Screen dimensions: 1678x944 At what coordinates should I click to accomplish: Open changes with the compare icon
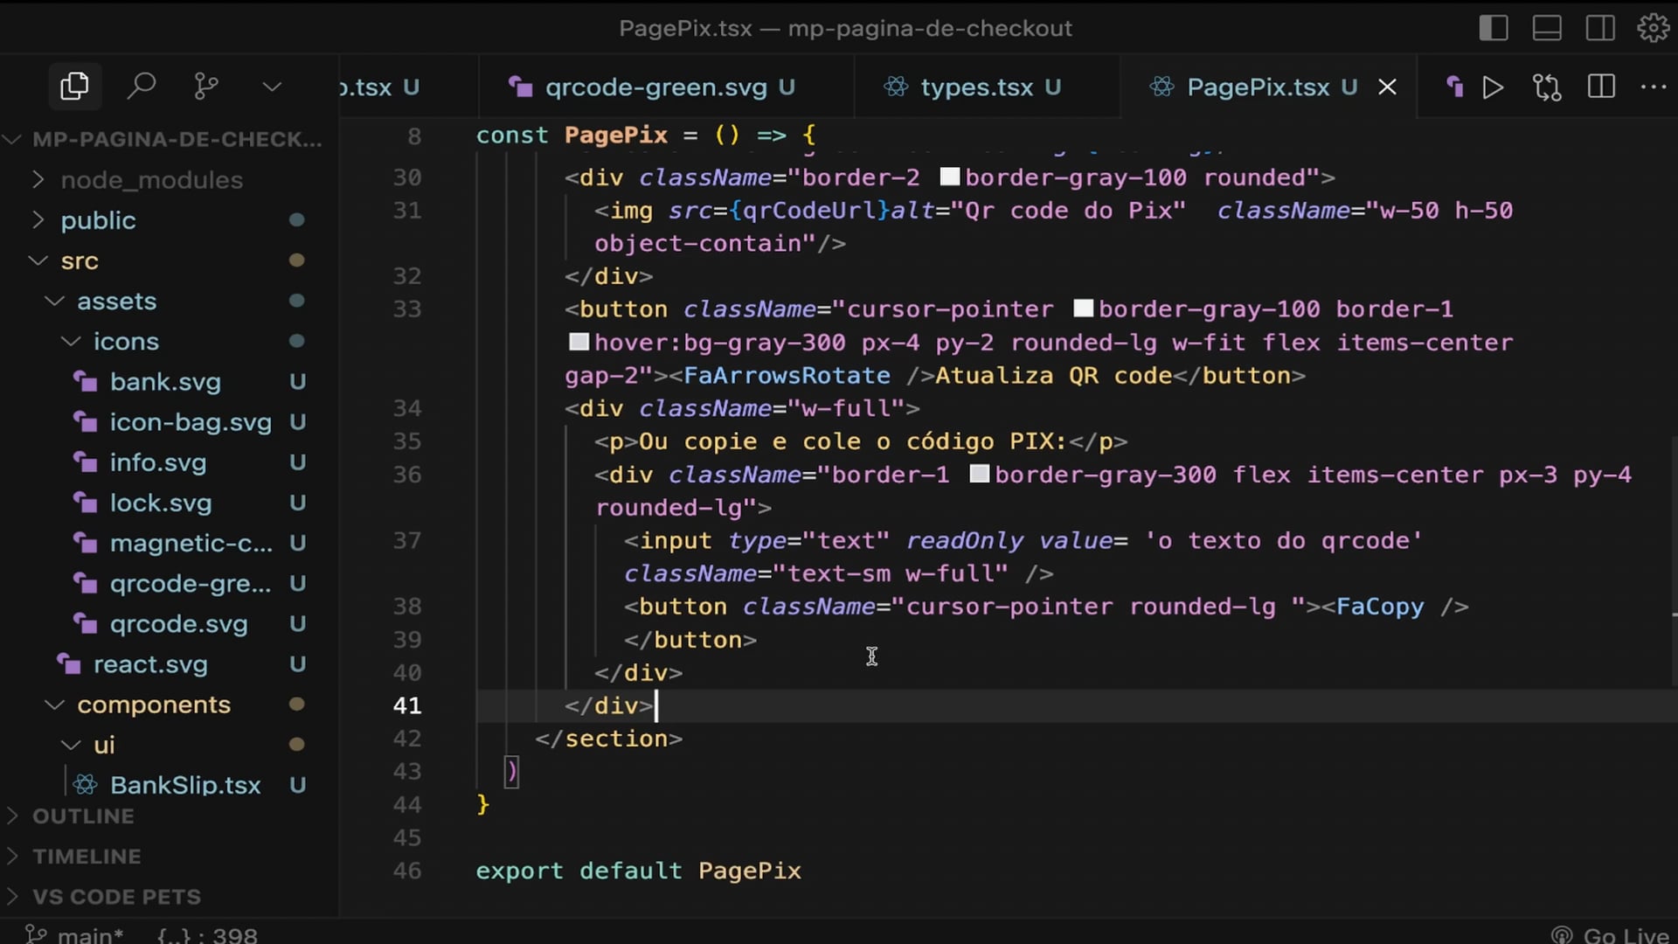pyautogui.click(x=1546, y=87)
